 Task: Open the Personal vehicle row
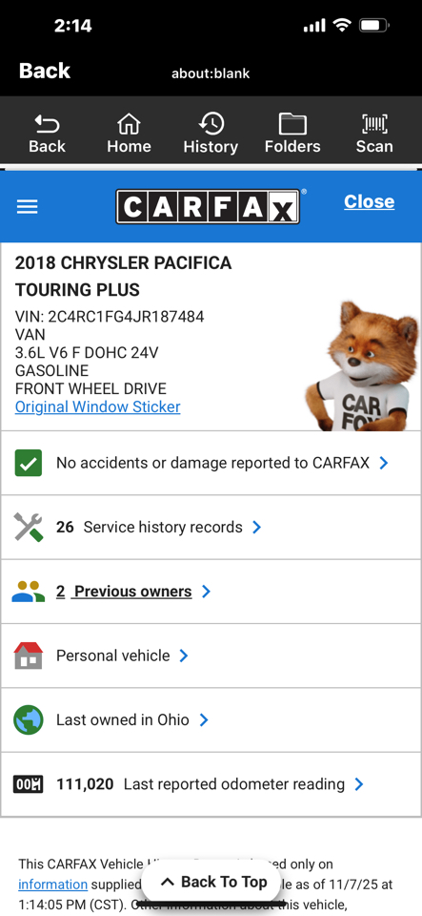(x=211, y=656)
